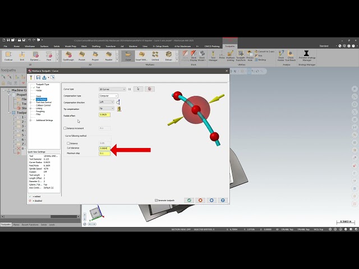Pick the Project 3D toolpath icon

click(95, 56)
